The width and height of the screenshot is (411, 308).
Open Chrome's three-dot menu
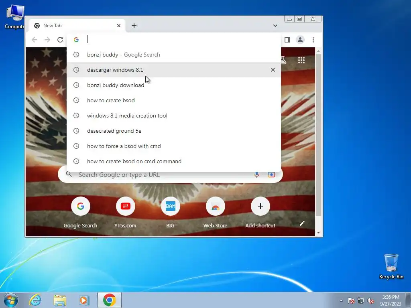pyautogui.click(x=313, y=40)
